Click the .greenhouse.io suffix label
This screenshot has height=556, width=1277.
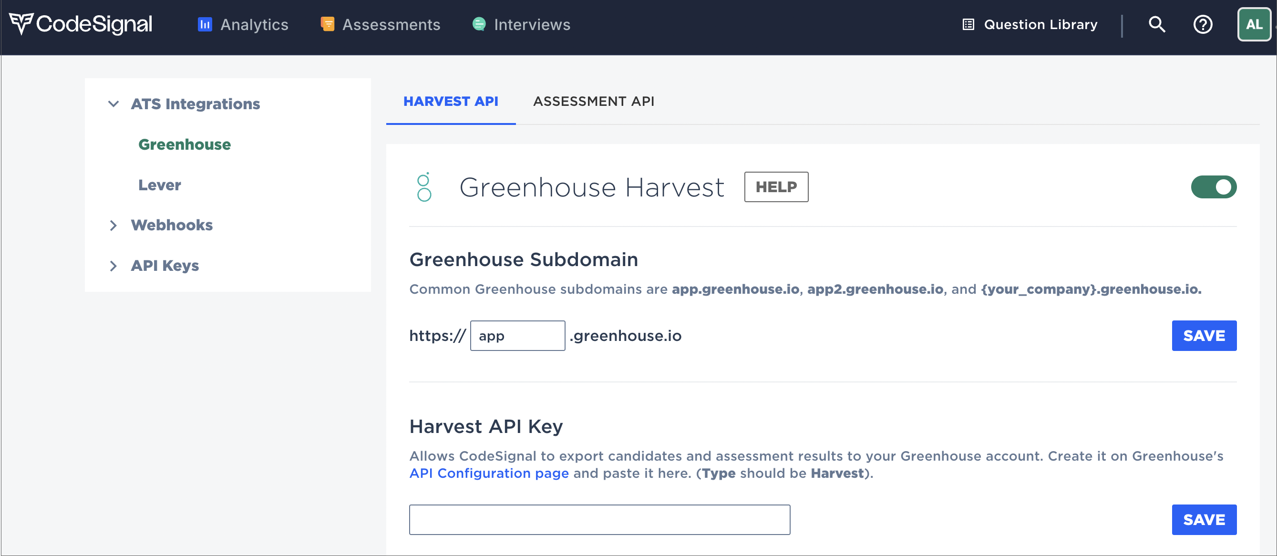click(626, 336)
